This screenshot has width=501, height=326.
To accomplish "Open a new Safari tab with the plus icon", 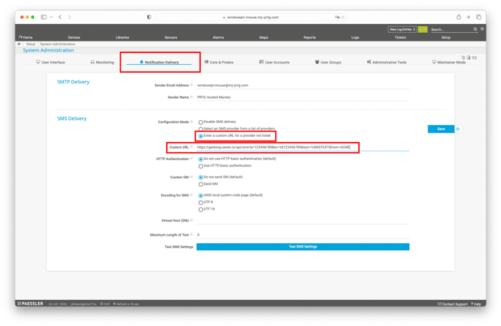I will [469, 17].
